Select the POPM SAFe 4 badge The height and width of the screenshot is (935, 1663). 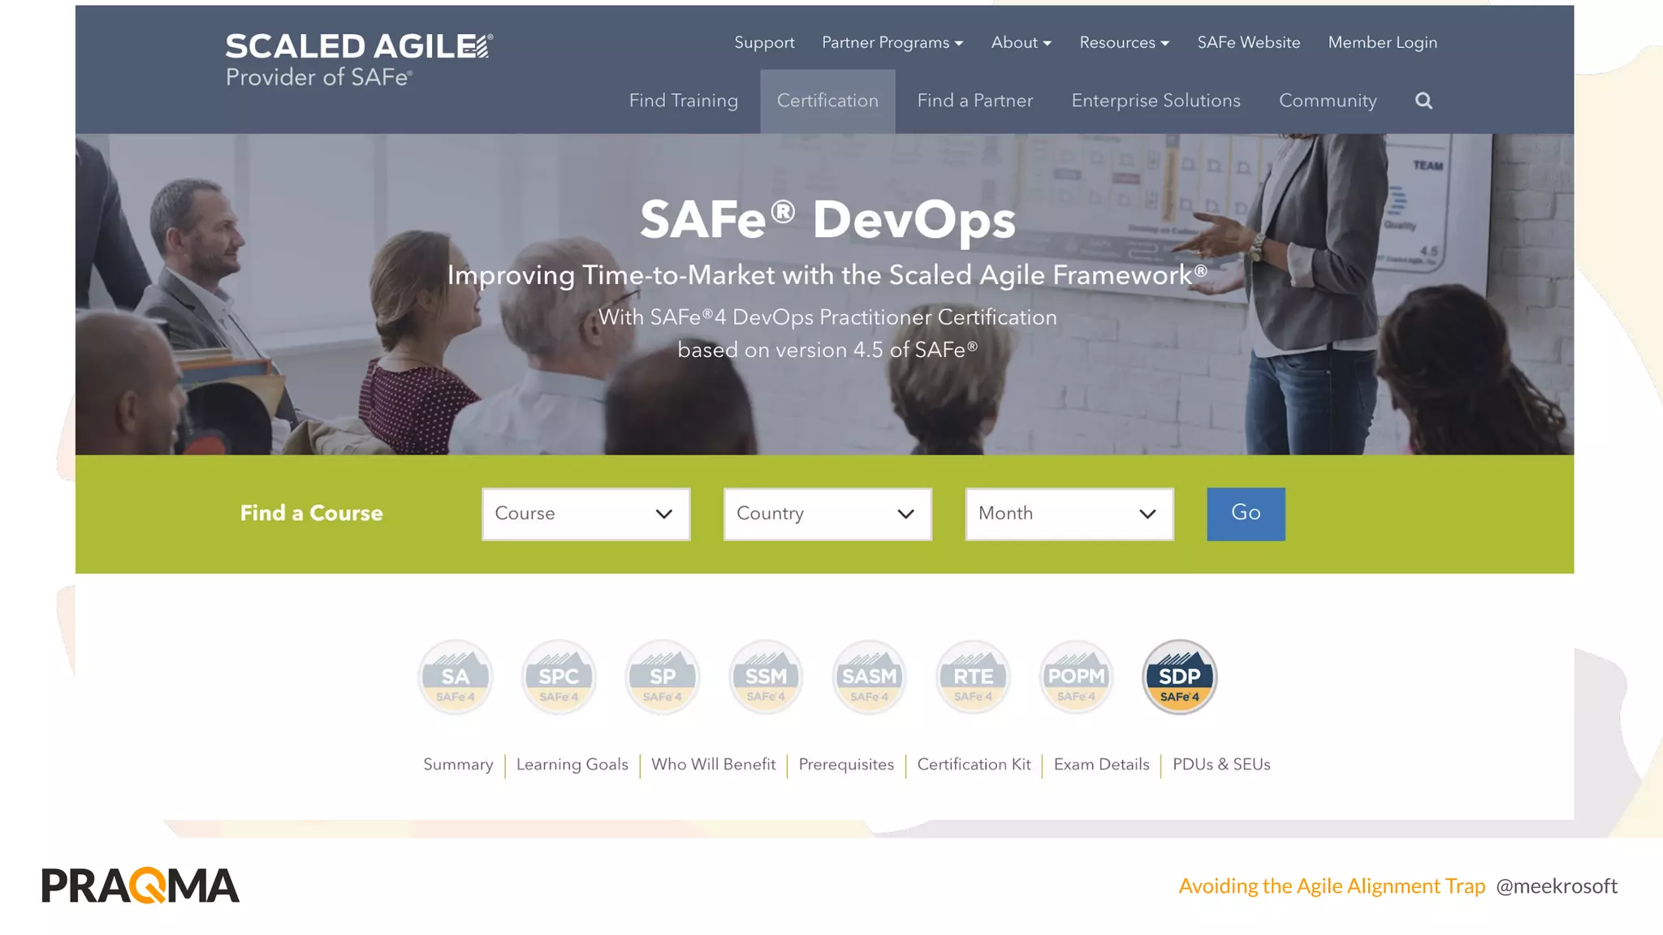pyautogui.click(x=1076, y=677)
